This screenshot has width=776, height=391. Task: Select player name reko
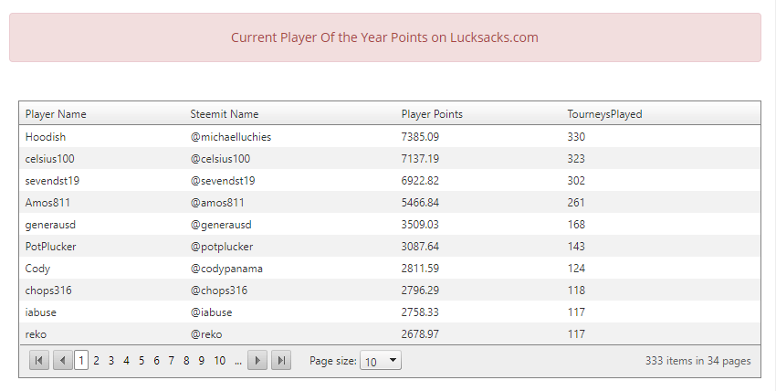pyautogui.click(x=36, y=334)
